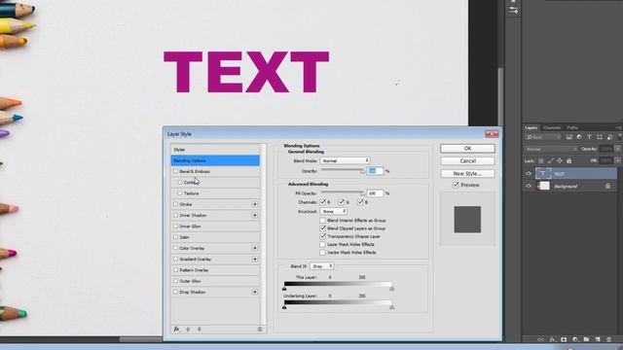Click the pixel layer filter icon in Layers panel
This screenshot has width=623, height=350.
(569, 137)
